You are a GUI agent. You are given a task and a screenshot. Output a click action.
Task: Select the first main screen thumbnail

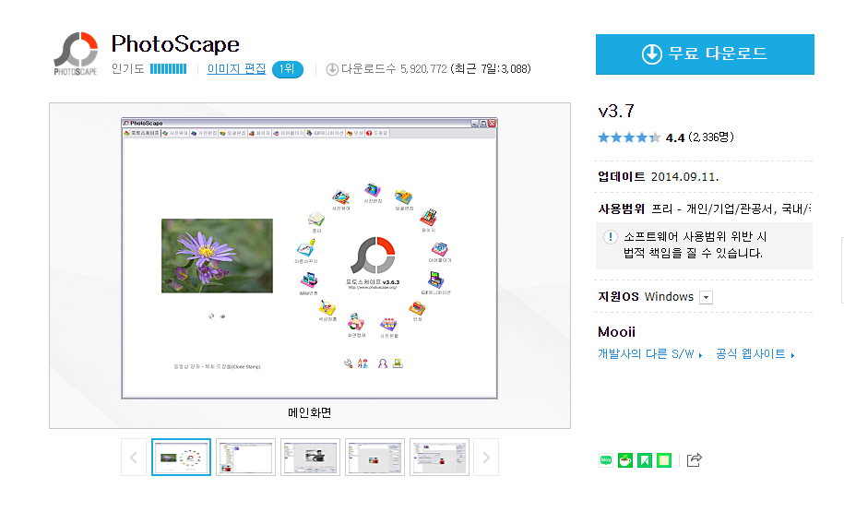pos(181,458)
